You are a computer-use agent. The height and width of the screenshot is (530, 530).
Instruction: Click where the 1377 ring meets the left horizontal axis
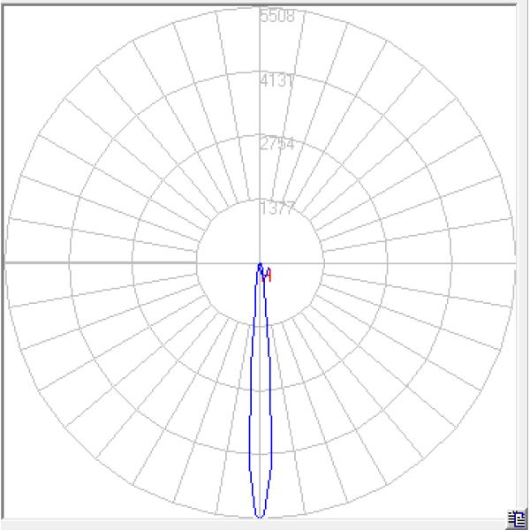click(196, 262)
